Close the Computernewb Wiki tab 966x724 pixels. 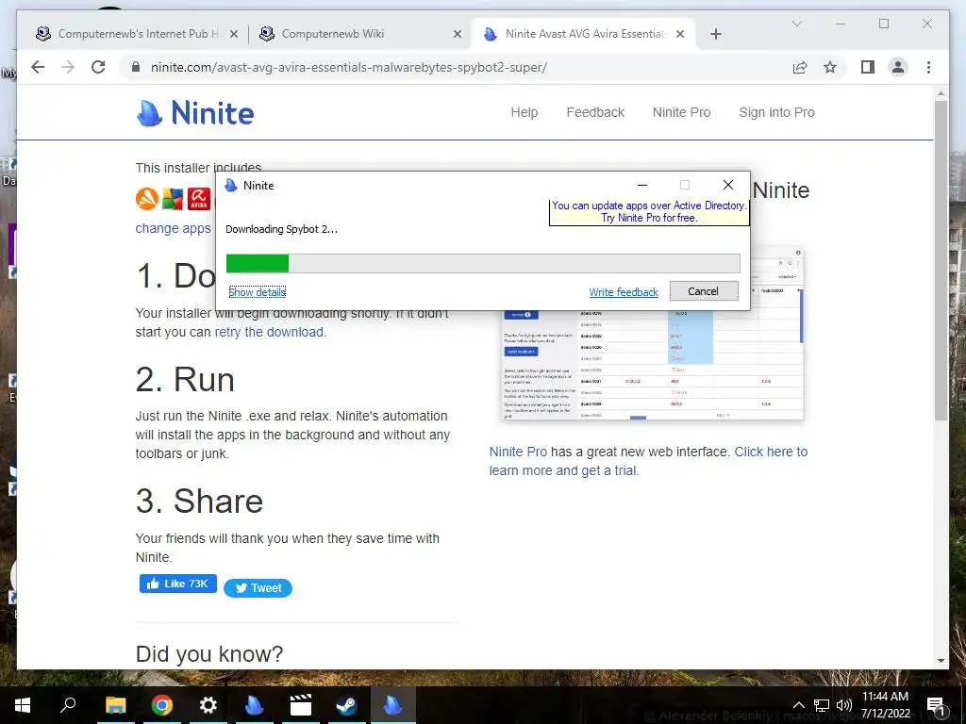(x=458, y=34)
